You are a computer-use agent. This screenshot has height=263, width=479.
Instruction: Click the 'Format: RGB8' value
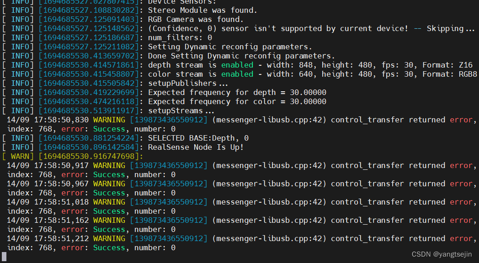pyautogui.click(x=450, y=74)
